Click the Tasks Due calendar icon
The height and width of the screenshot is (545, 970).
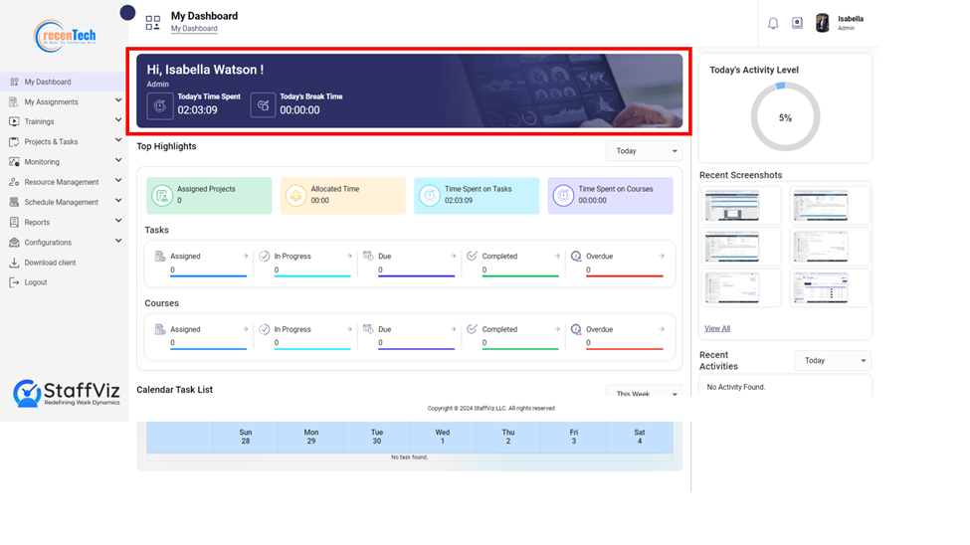click(368, 256)
